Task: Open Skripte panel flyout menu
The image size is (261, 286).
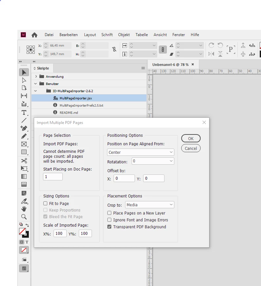Action: [x=143, y=68]
